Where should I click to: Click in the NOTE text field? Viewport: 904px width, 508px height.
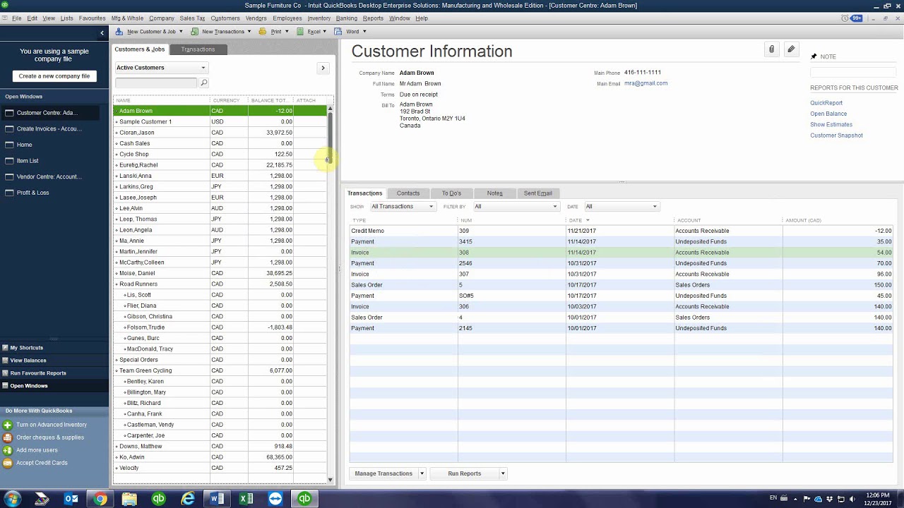coord(853,73)
